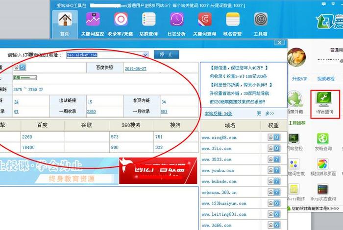Viewport: 343px width, 230px height.
Task: Click the 本站反链:34条 link
Action: pyautogui.click(x=219, y=114)
